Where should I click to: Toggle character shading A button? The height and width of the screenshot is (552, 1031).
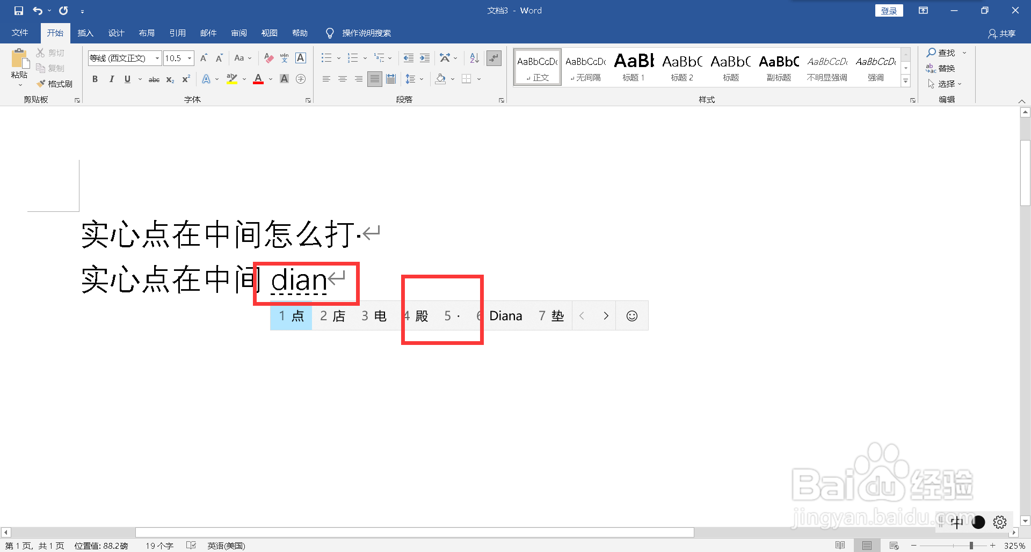(x=285, y=79)
